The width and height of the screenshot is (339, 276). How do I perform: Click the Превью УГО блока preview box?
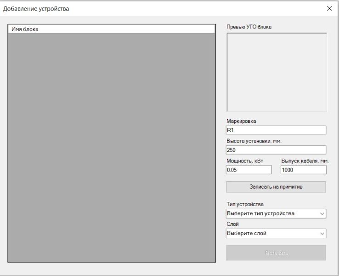[x=277, y=72]
